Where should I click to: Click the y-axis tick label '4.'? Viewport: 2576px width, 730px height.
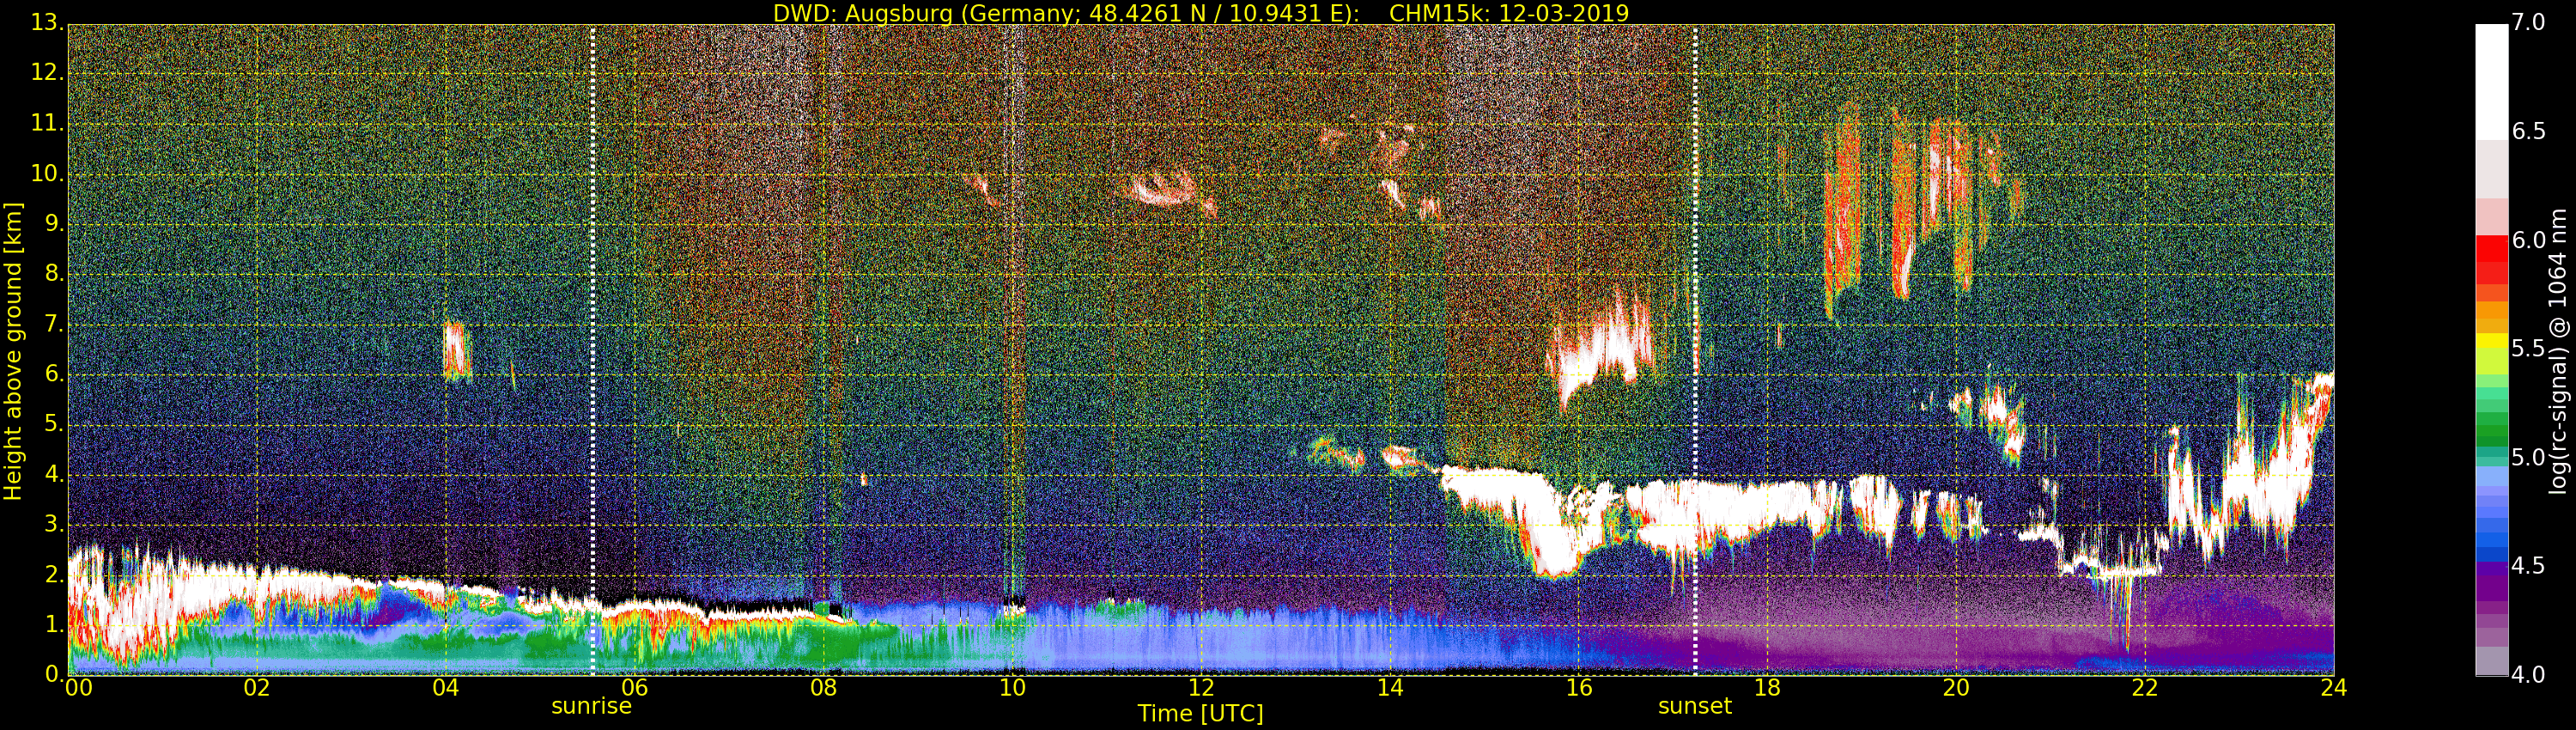[x=54, y=474]
